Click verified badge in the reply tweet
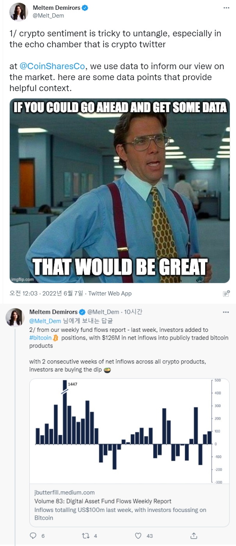This screenshot has height=546, width=236. [82, 312]
